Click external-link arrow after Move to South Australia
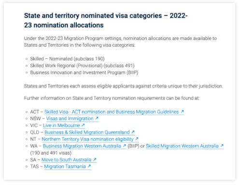The height and width of the screenshot is (185, 239). coord(95,159)
